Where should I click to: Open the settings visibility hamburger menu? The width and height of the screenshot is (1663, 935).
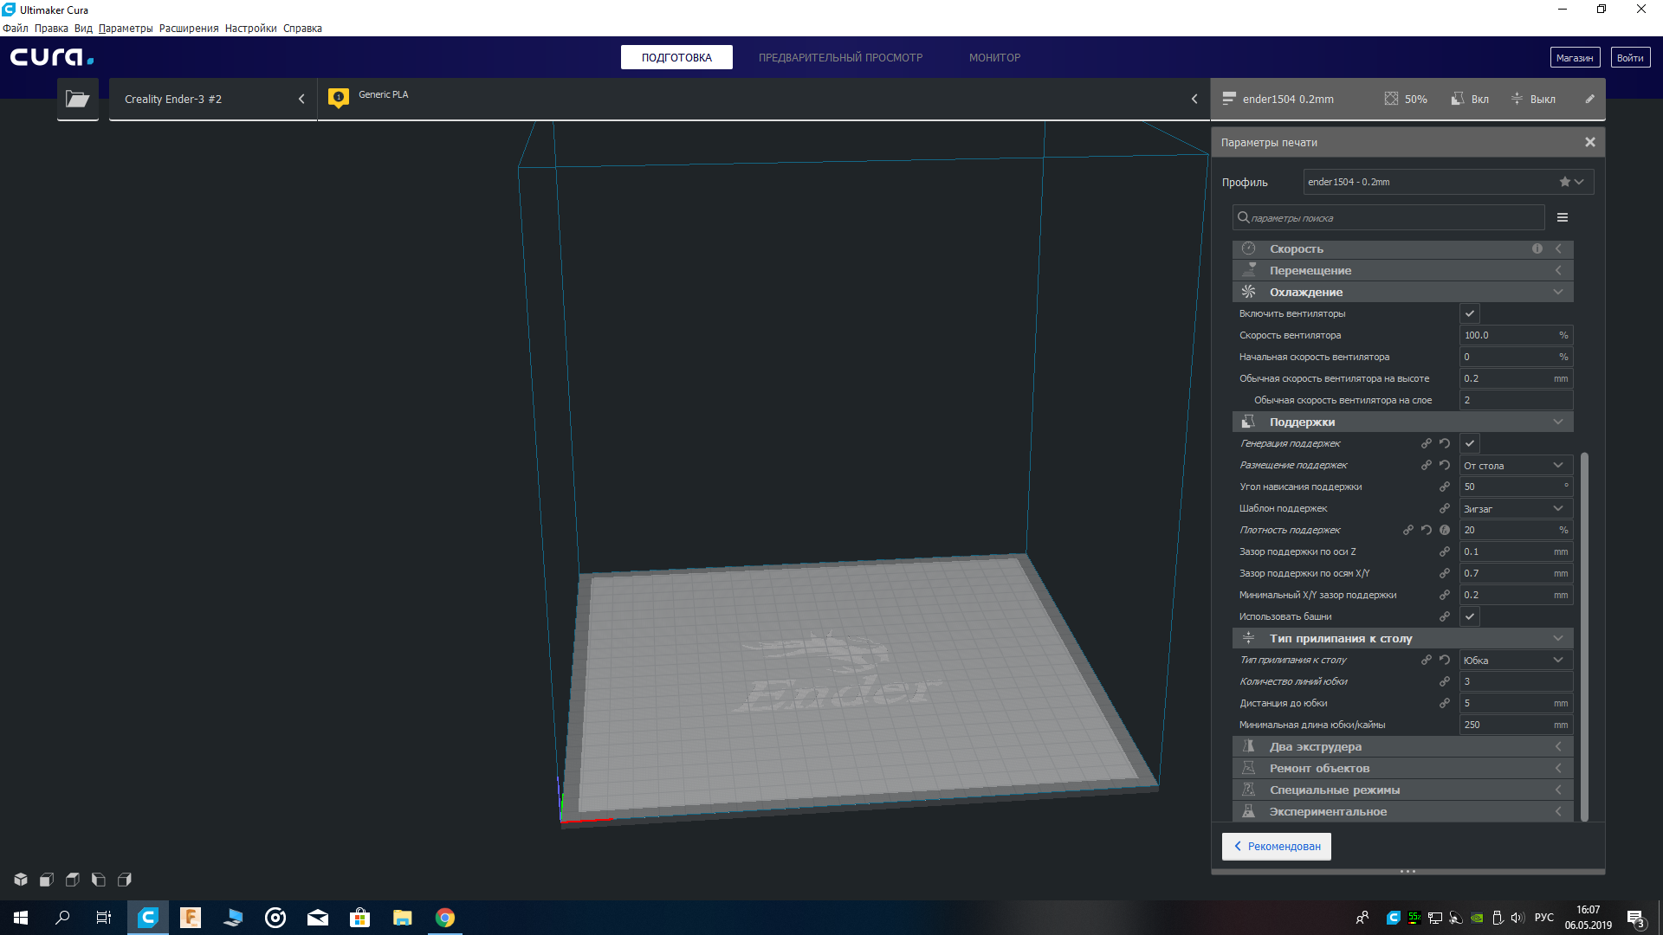tap(1563, 217)
